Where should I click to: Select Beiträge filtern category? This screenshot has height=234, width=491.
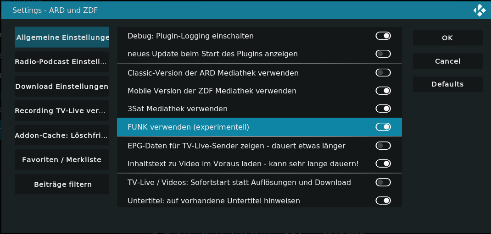(61, 185)
